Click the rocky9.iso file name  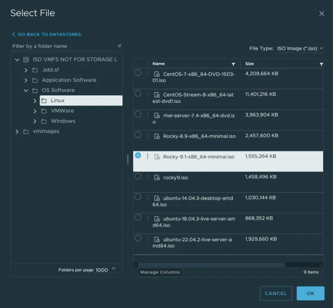[175, 178]
